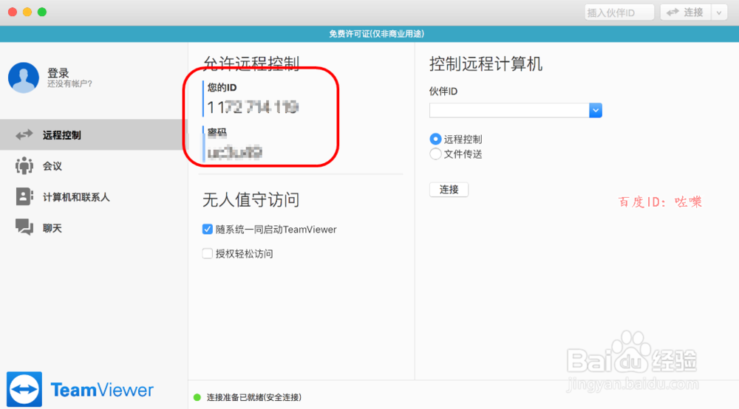Click the 密码 password value
The image size is (739, 409).
(235, 153)
